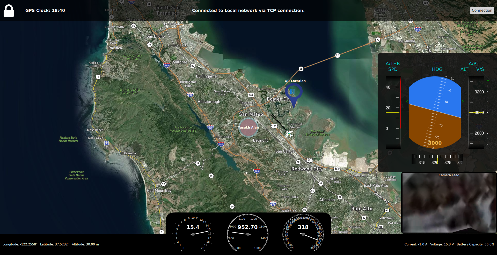Select the white aircraft marker on map

289,133
